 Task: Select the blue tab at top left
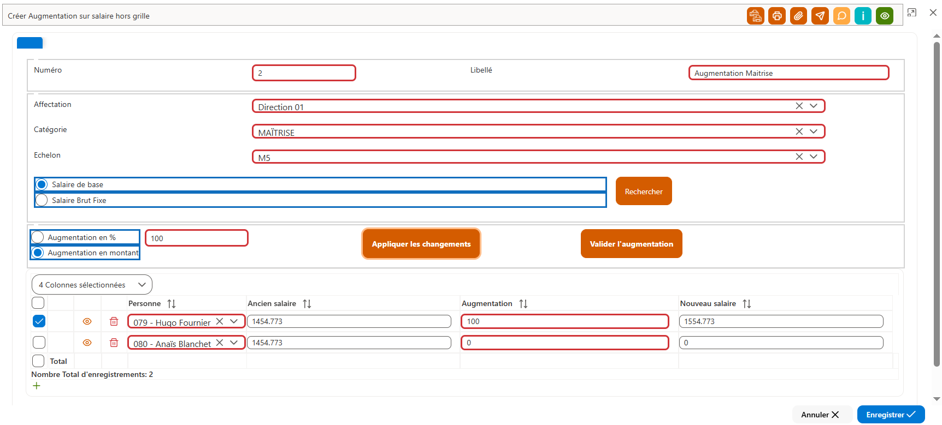(30, 43)
